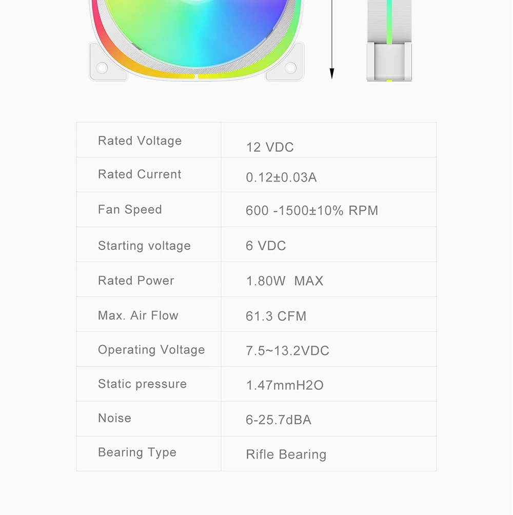This screenshot has height=515, width=513.
Task: Select the Rated Current label
Action: 140,174
